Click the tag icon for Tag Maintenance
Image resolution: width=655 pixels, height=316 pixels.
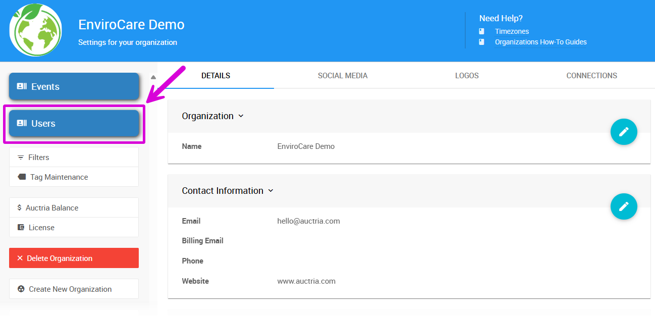(21, 177)
